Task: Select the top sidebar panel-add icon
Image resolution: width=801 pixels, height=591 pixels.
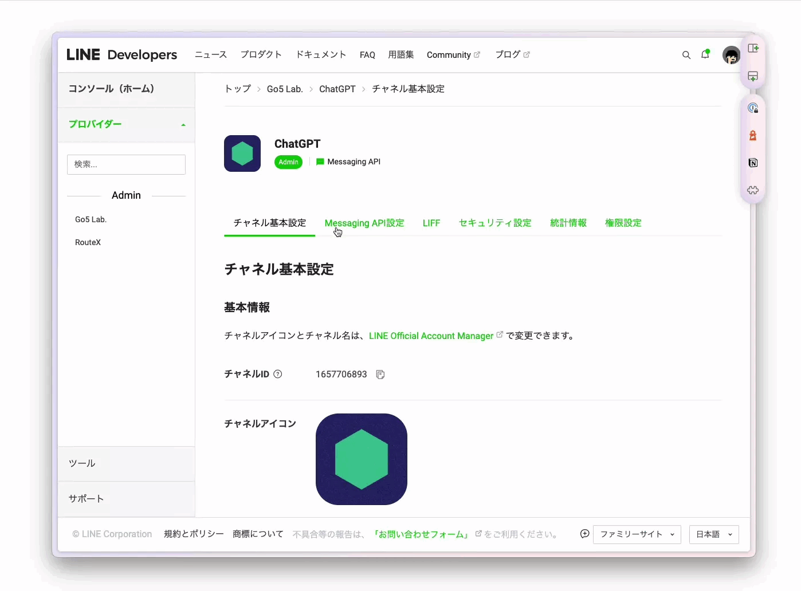Action: point(753,48)
